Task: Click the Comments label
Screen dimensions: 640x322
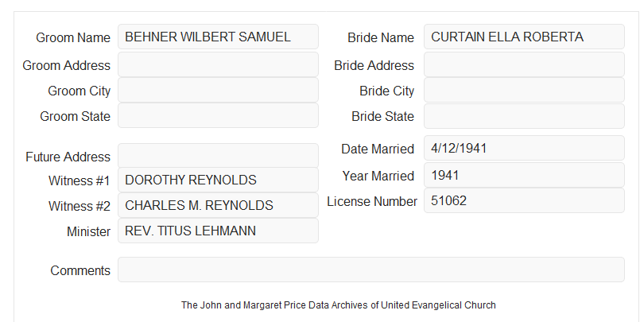Action: (80, 270)
